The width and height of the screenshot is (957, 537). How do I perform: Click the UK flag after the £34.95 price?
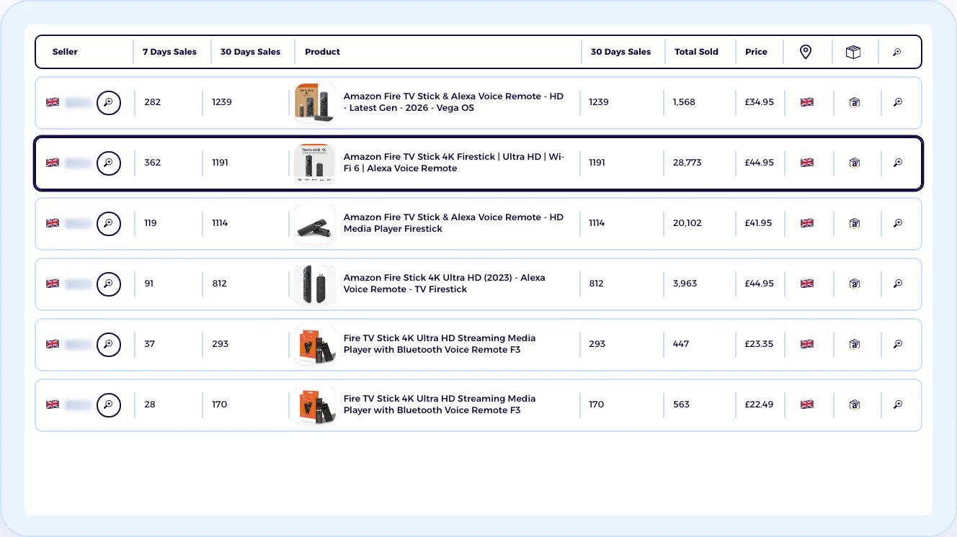click(807, 102)
